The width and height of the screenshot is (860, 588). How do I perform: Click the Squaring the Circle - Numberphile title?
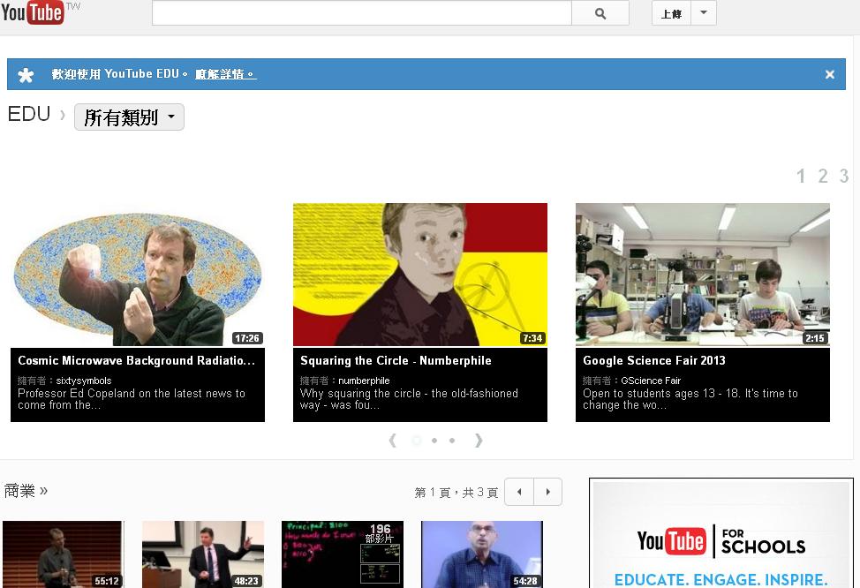pyautogui.click(x=396, y=360)
